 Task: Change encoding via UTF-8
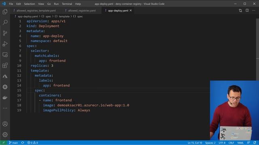point(222,143)
